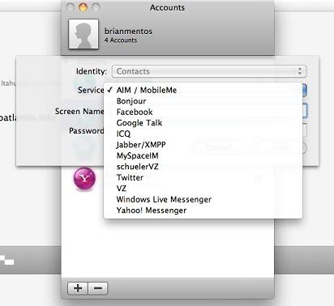Pick MySpaceIM in the list

(203, 155)
